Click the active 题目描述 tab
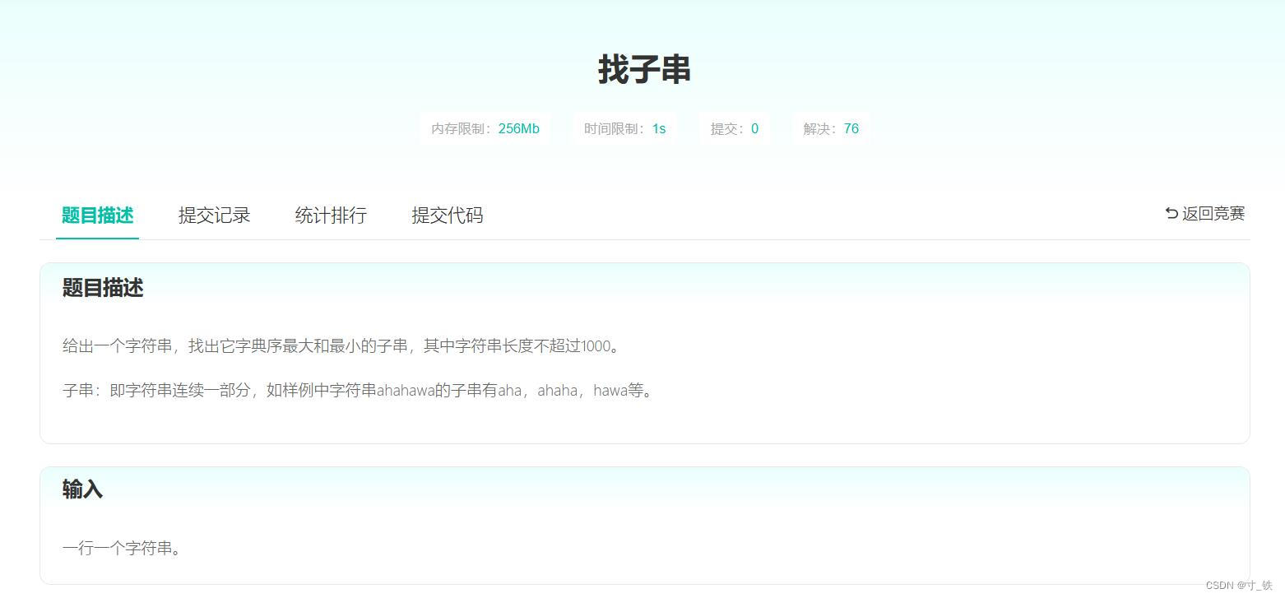This screenshot has height=598, width=1285. coord(97,216)
